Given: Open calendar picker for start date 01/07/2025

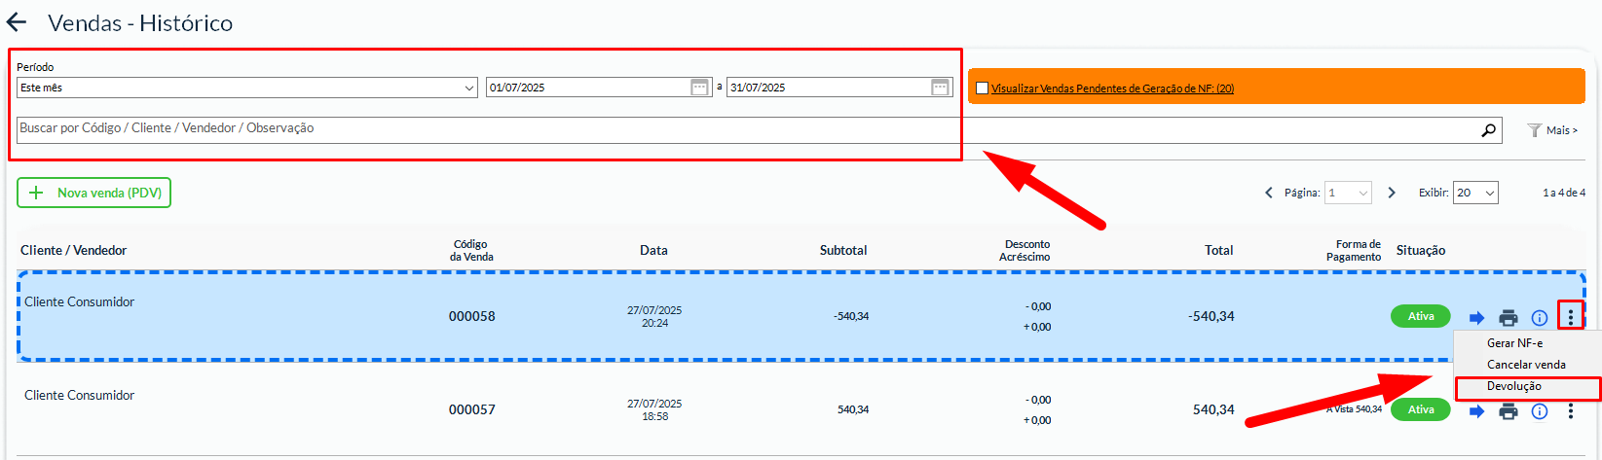Looking at the screenshot, I should [x=699, y=88].
